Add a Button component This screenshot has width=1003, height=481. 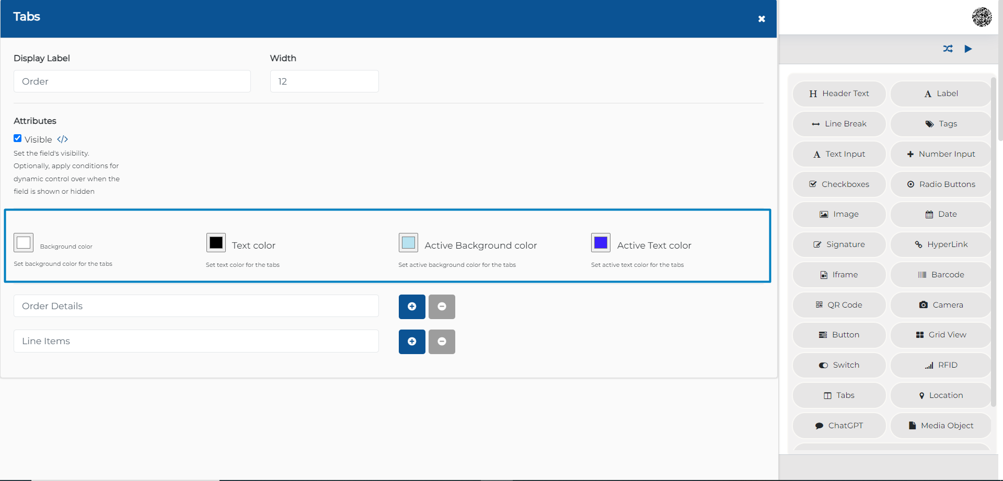[839, 335]
